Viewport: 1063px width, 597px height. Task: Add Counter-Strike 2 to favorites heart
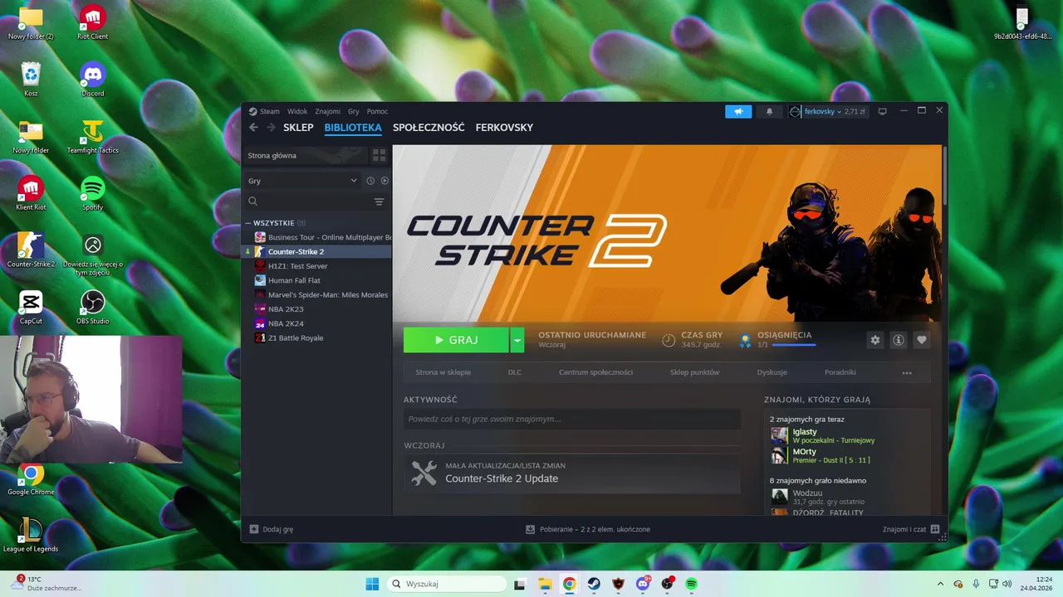click(x=921, y=340)
